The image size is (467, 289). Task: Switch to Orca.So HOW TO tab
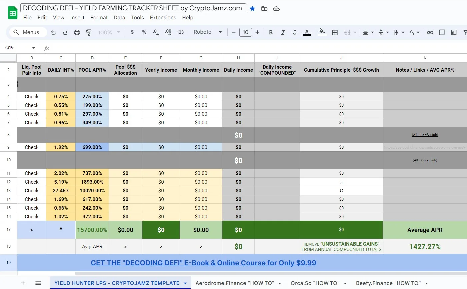(315, 283)
